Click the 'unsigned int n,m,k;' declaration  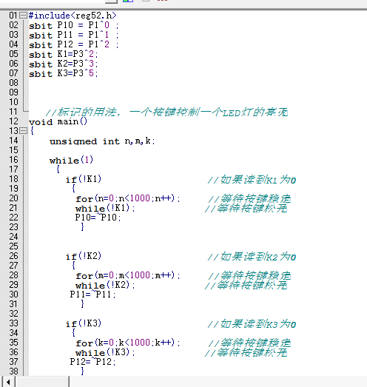(102, 141)
